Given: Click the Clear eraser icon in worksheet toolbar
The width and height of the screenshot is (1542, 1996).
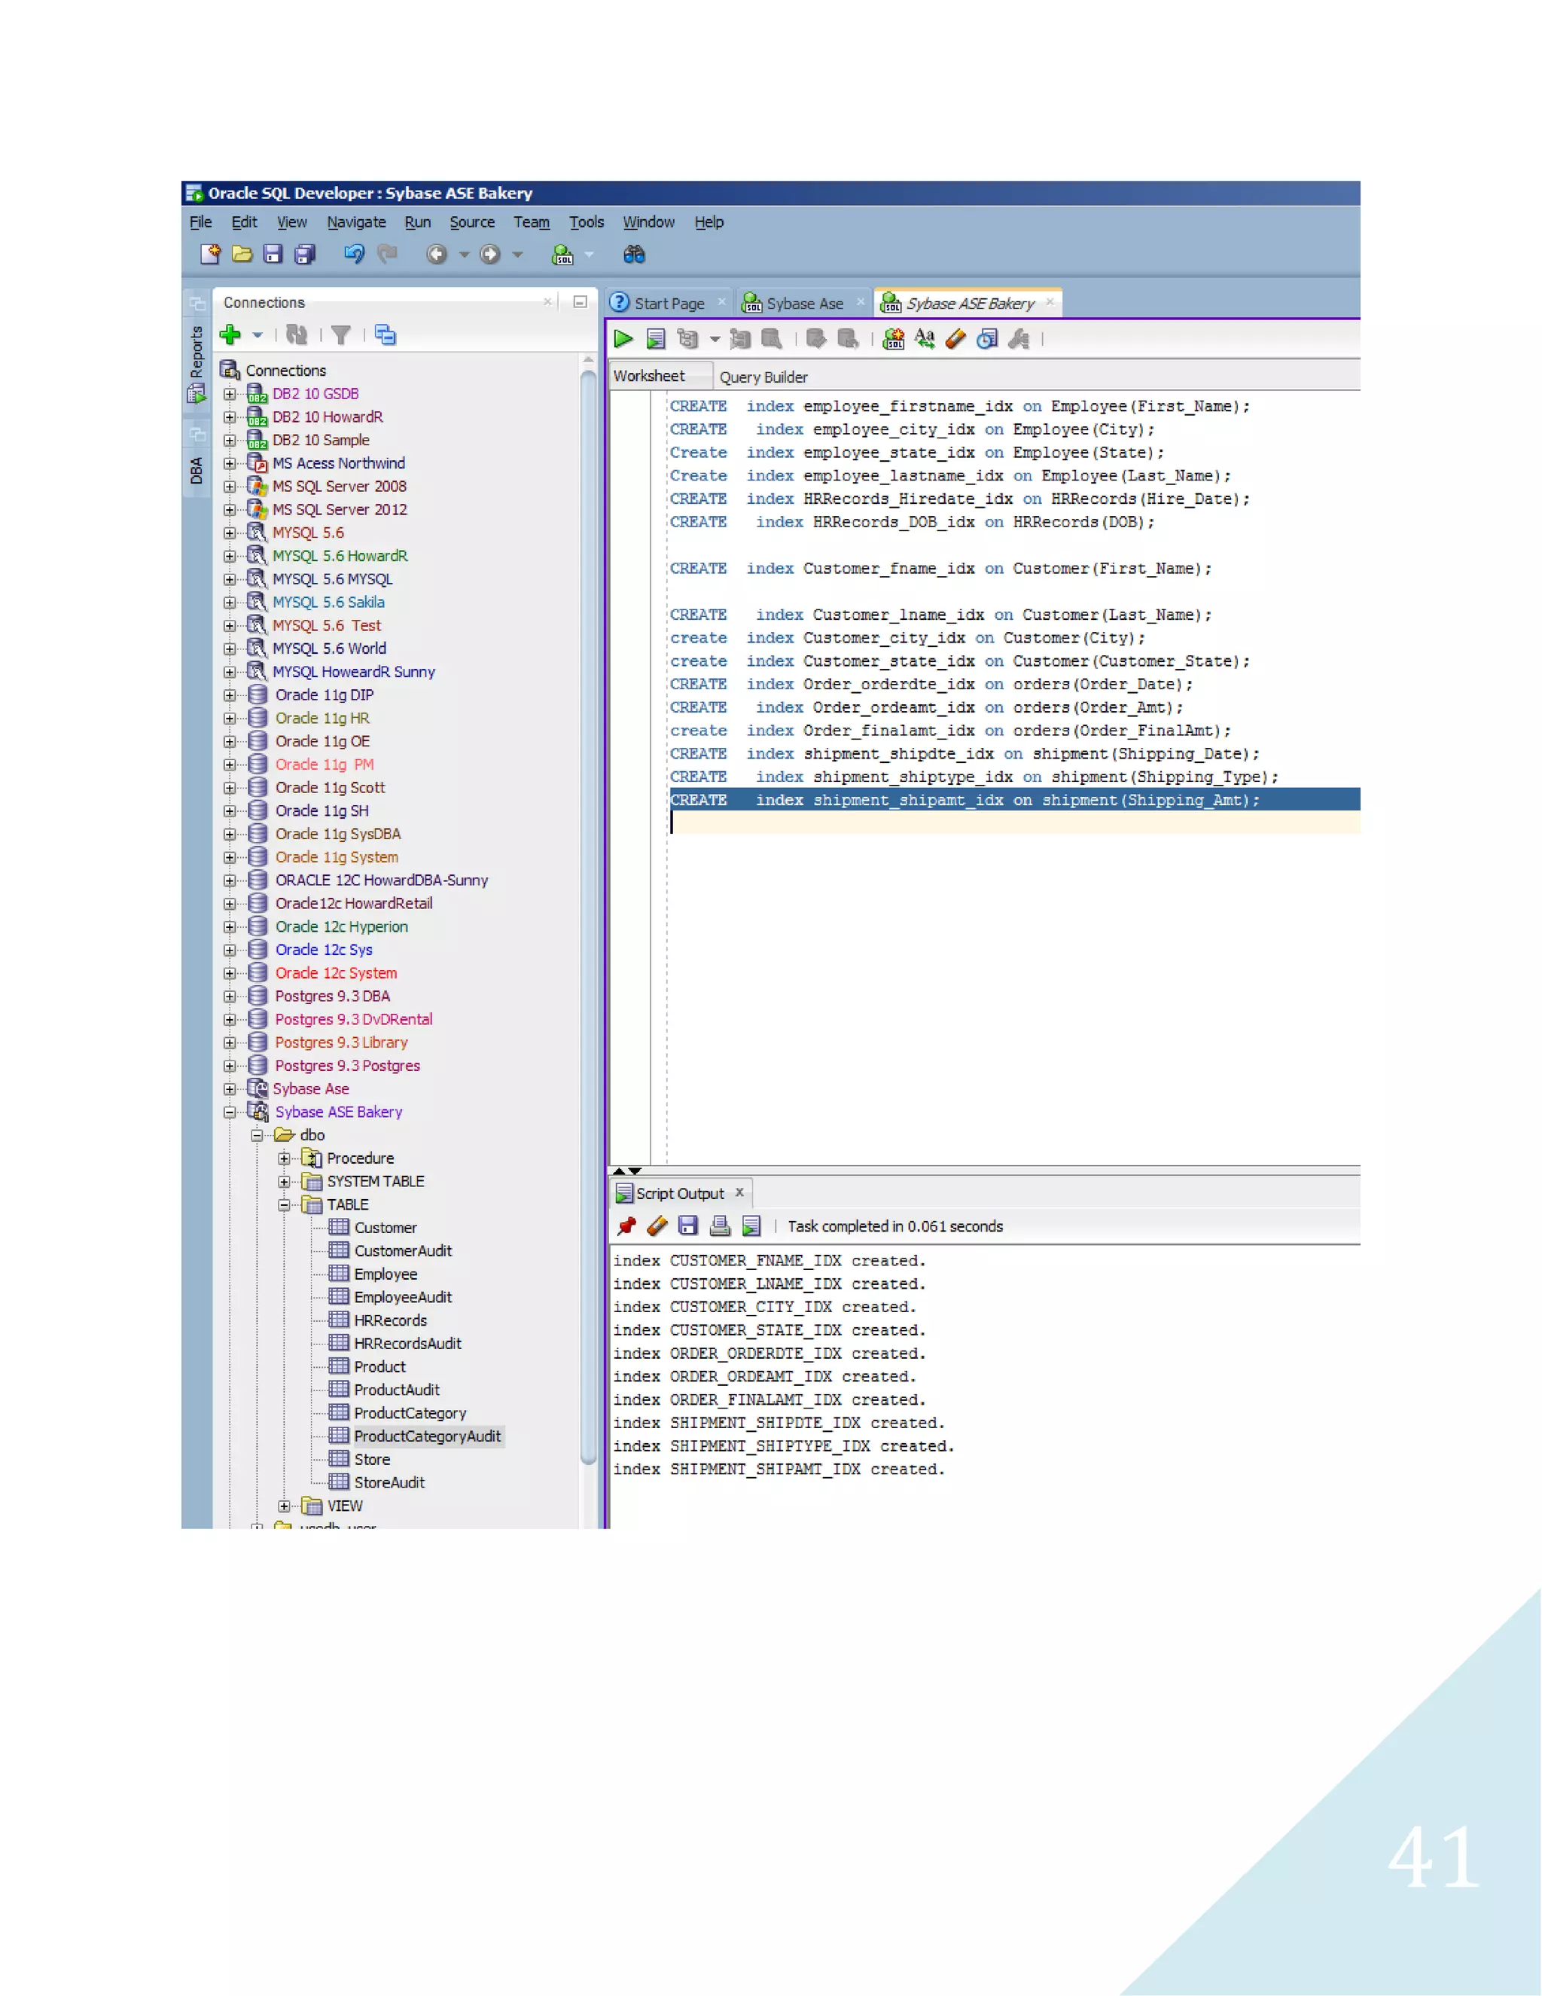Looking at the screenshot, I should pos(955,339).
